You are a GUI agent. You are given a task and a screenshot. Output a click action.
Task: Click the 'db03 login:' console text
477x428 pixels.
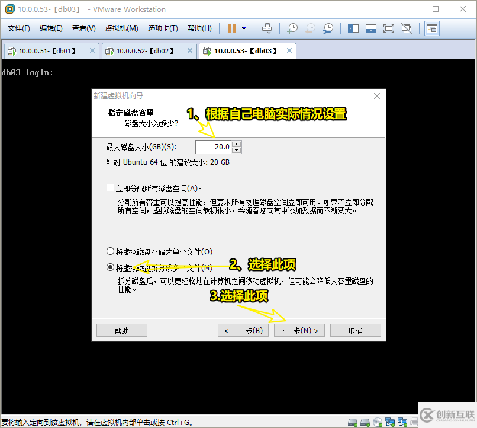pyautogui.click(x=27, y=72)
